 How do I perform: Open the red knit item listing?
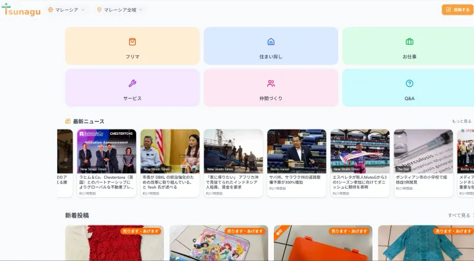pos(115,243)
